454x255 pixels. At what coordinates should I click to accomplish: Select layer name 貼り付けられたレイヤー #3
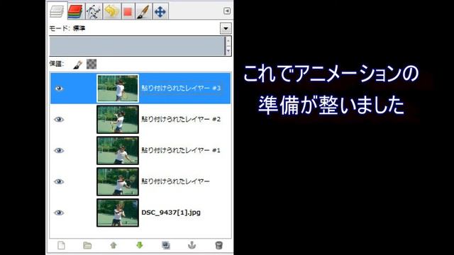click(181, 88)
